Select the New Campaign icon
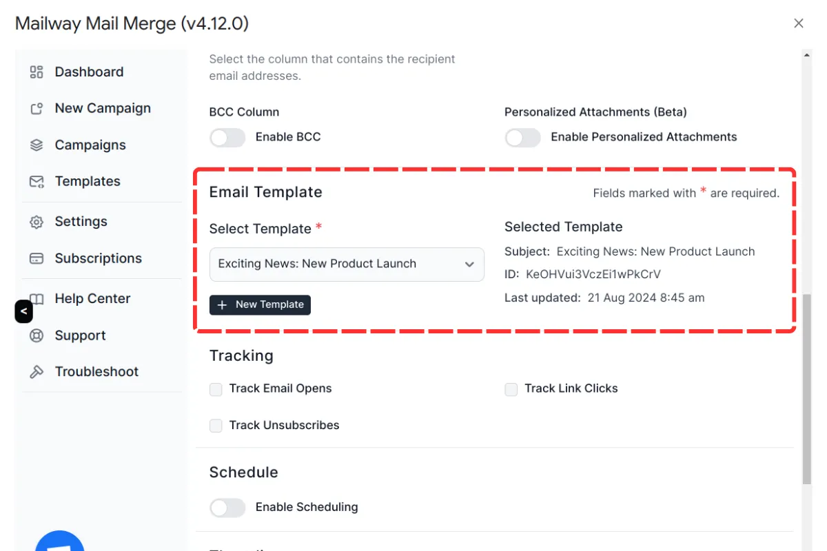This screenshot has height=551, width=827. click(x=37, y=108)
